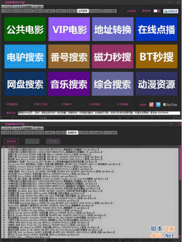
Task: Select the white highlighted 主页菜单 tab
Action: tap(83, 11)
